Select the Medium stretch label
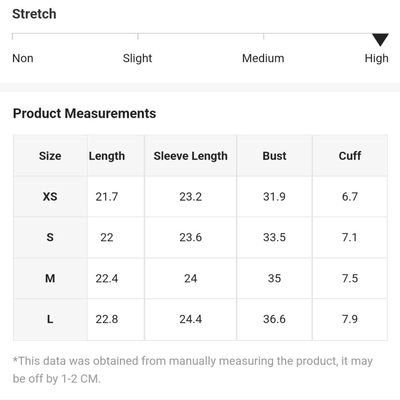Viewport: 400px width, 400px height. [x=263, y=58]
